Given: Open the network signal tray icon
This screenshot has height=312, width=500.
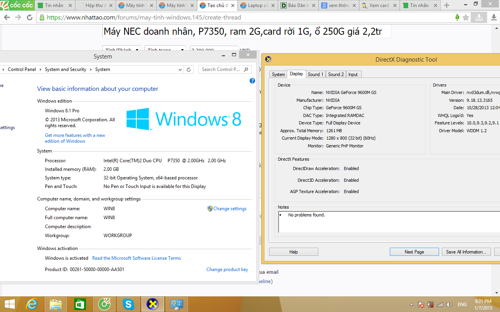Looking at the screenshot, I should pyautogui.click(x=440, y=305).
